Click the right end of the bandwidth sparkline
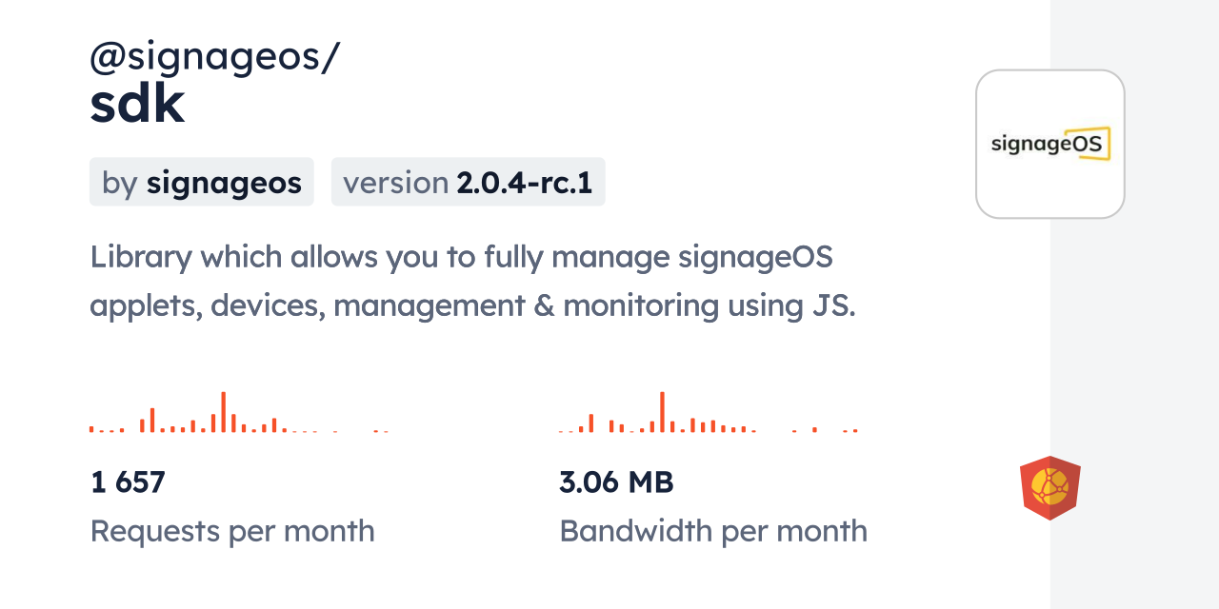 (x=855, y=430)
